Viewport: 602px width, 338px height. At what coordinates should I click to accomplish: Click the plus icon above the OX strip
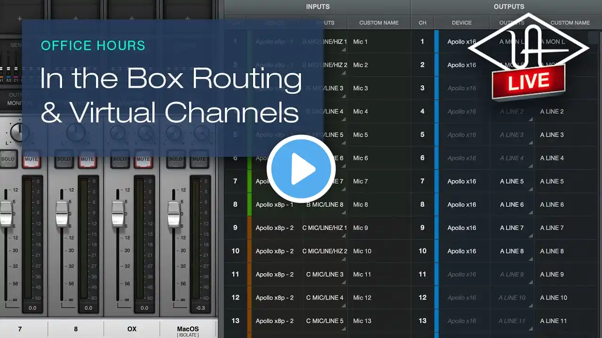[132, 19]
